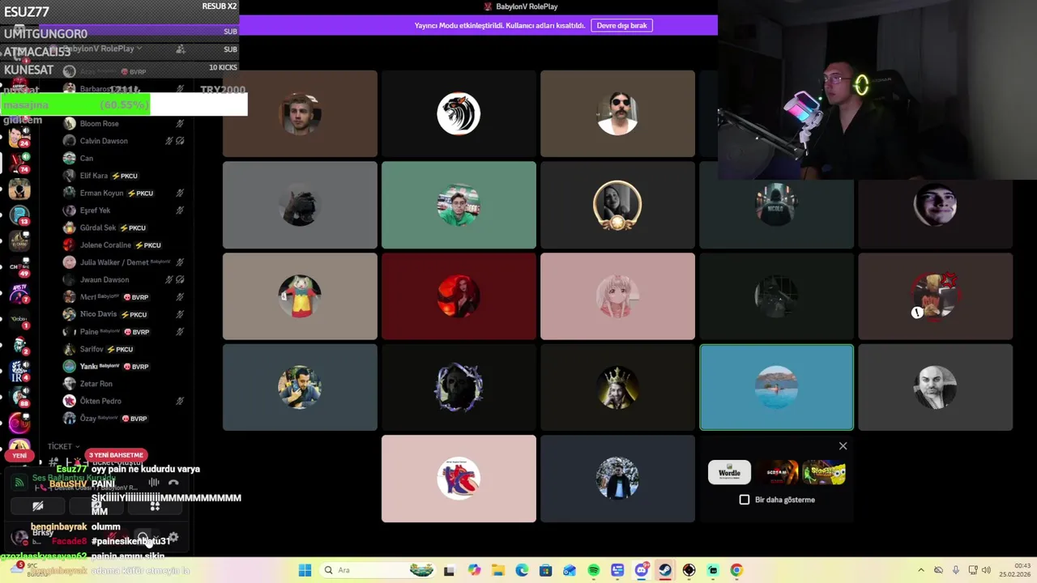Select the gold crown avatar tile
The height and width of the screenshot is (583, 1037).
pos(617,387)
